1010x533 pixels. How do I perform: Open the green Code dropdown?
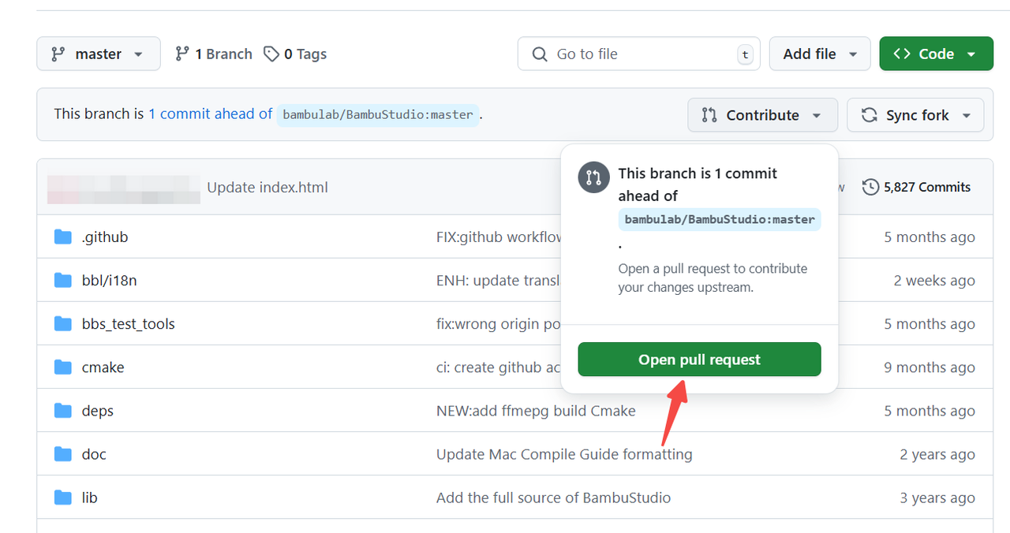[x=936, y=54]
